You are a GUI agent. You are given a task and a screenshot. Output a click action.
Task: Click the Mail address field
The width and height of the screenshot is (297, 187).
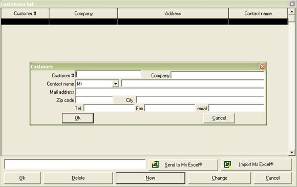169,92
